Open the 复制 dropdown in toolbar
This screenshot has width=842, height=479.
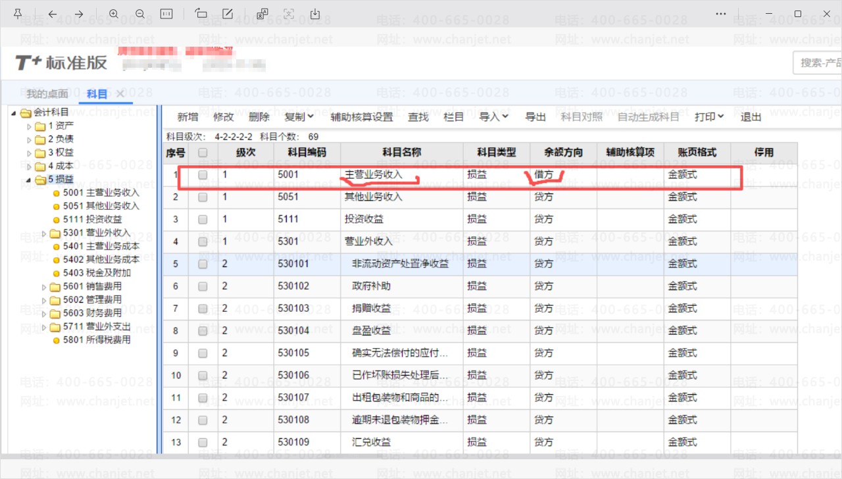point(299,117)
